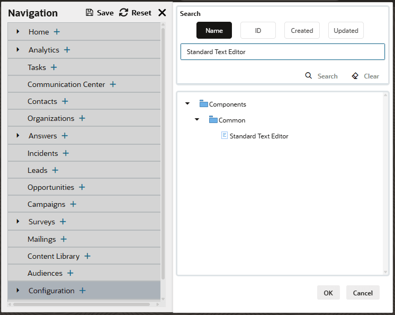Click the plus icon next to Analytics
Screen dimensions: 395x315
coord(67,50)
